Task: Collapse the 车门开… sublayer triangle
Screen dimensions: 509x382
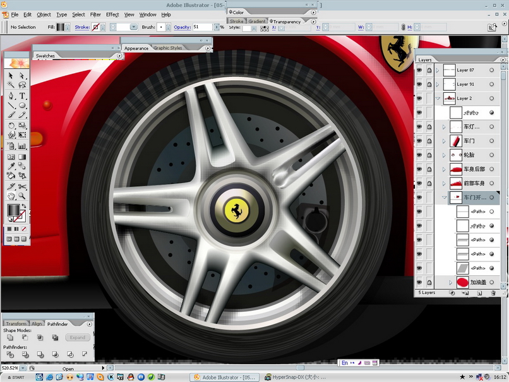Action: [444, 198]
